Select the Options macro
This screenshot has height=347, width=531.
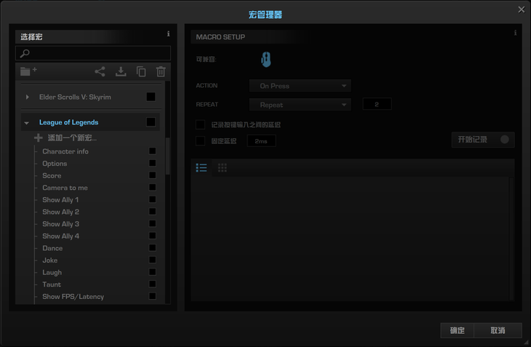point(55,164)
